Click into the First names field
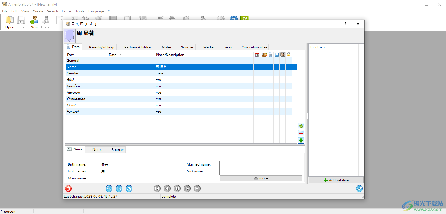Image resolution: width=446 pixels, height=214 pixels. (142, 171)
